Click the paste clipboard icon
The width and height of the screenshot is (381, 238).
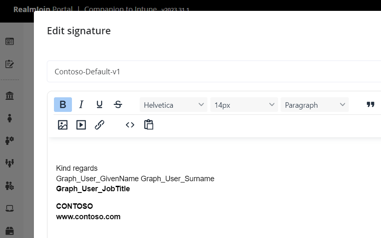coord(148,125)
